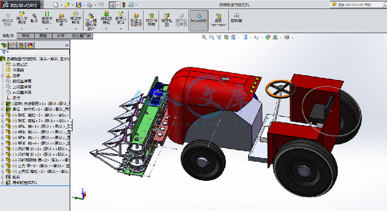Click the Insert Components icon
The image size is (387, 211).
pyautogui.click(x=22, y=14)
